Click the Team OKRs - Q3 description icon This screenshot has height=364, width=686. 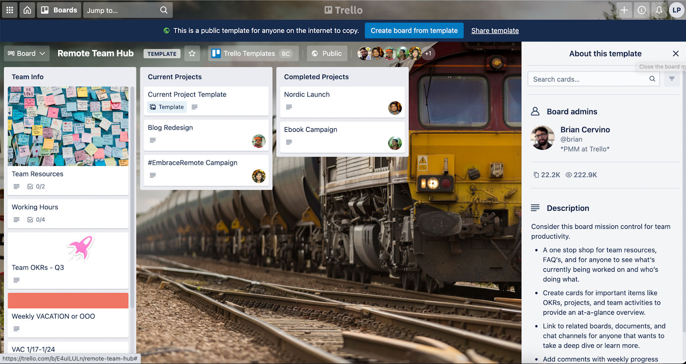pyautogui.click(x=16, y=280)
